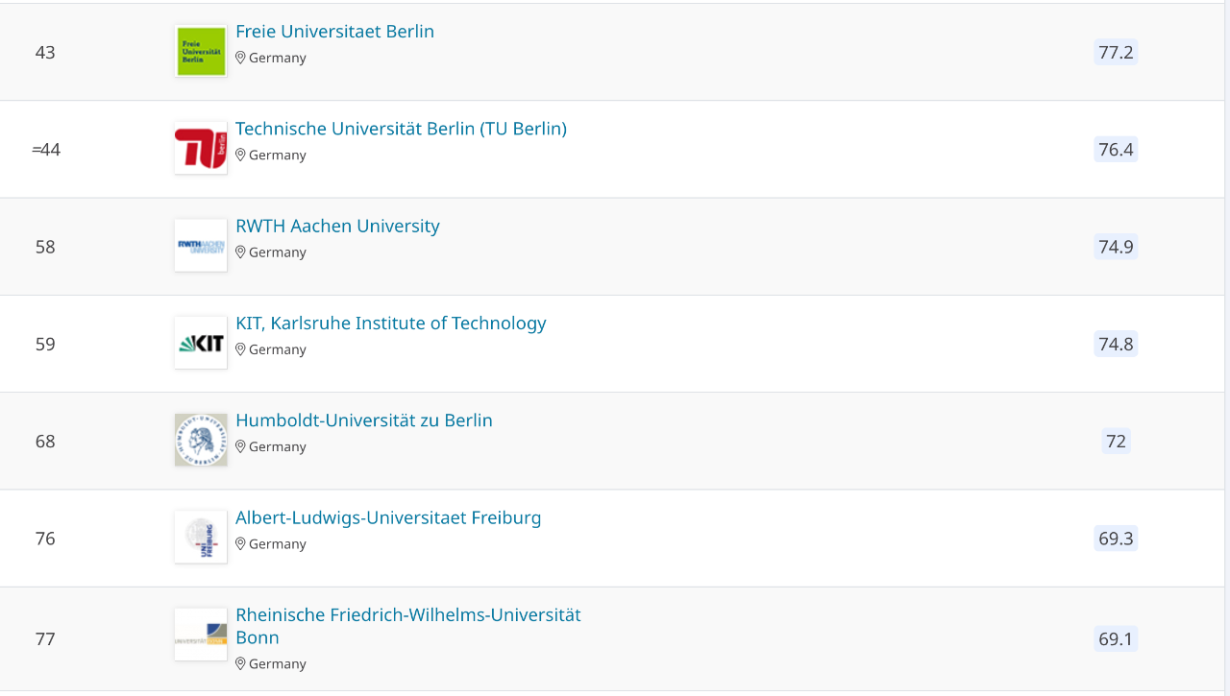Image resolution: width=1230 pixels, height=696 pixels.
Task: Open KIT, Karlsruhe Institute of Technology page
Action: [x=391, y=324]
